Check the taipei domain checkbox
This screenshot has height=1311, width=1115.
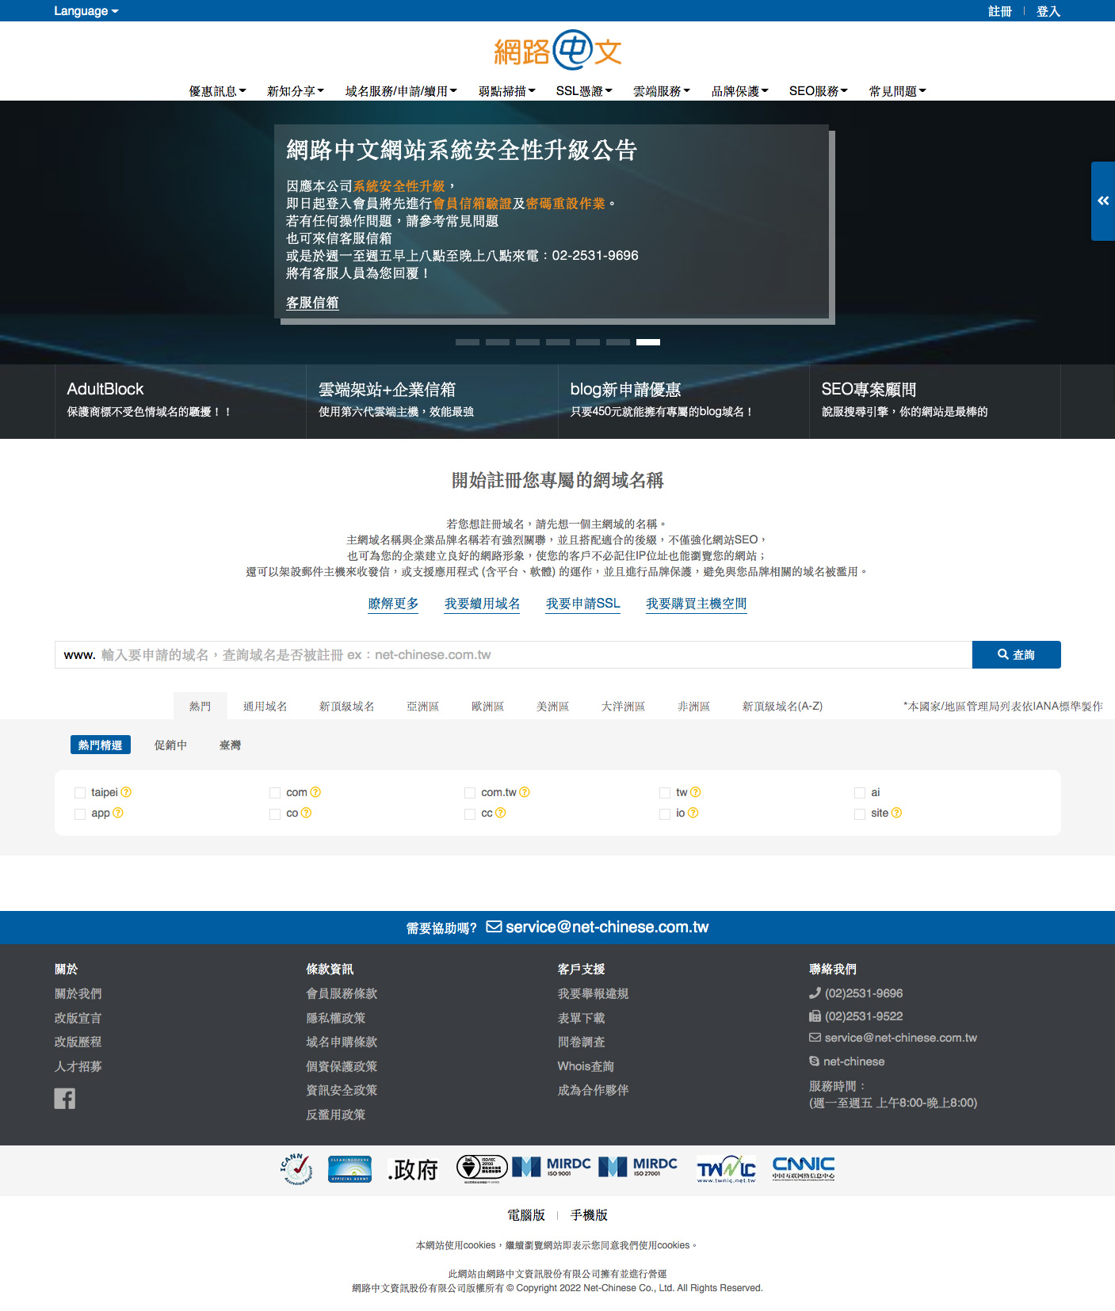point(80,793)
